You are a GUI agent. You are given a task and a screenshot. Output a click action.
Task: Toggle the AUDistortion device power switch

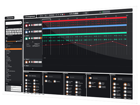(26, 76)
